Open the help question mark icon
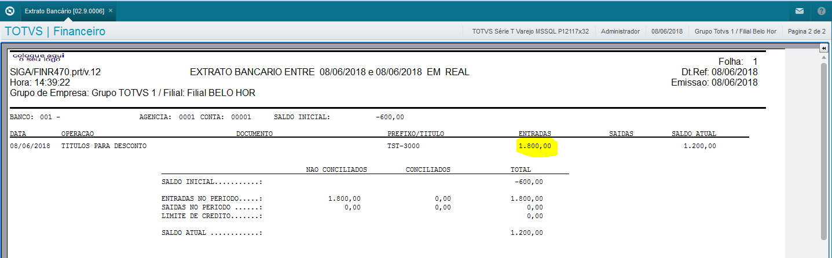The image size is (832, 258). tap(822, 10)
